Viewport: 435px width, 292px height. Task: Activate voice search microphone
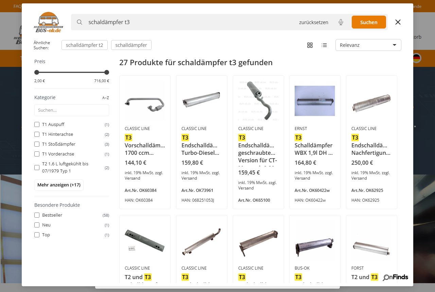(x=341, y=22)
